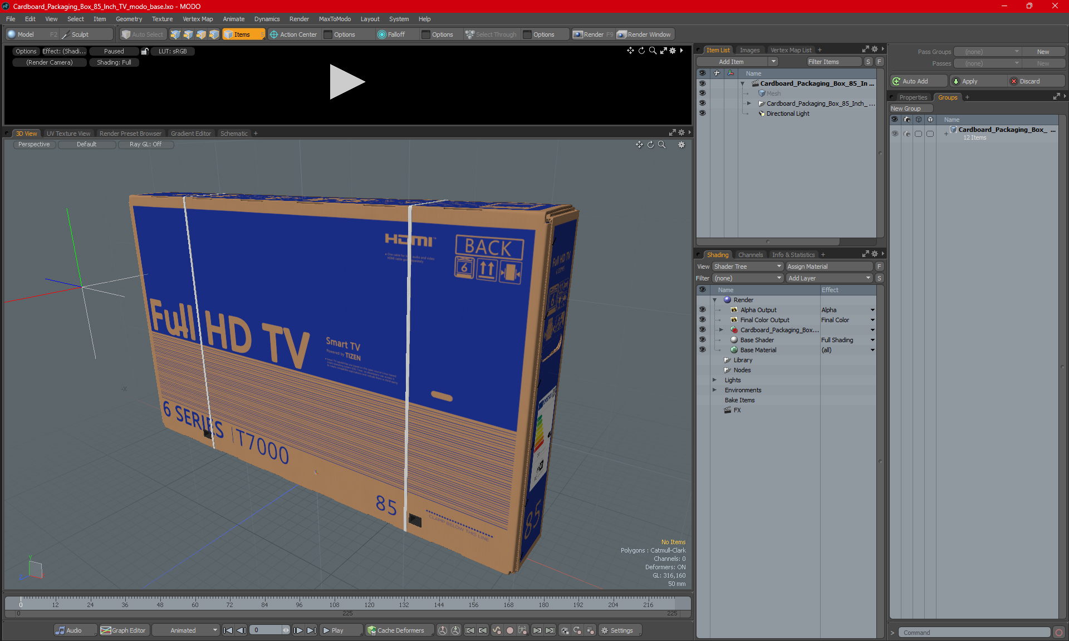Expand the Lights tree entry
The height and width of the screenshot is (641, 1069).
[x=715, y=380]
